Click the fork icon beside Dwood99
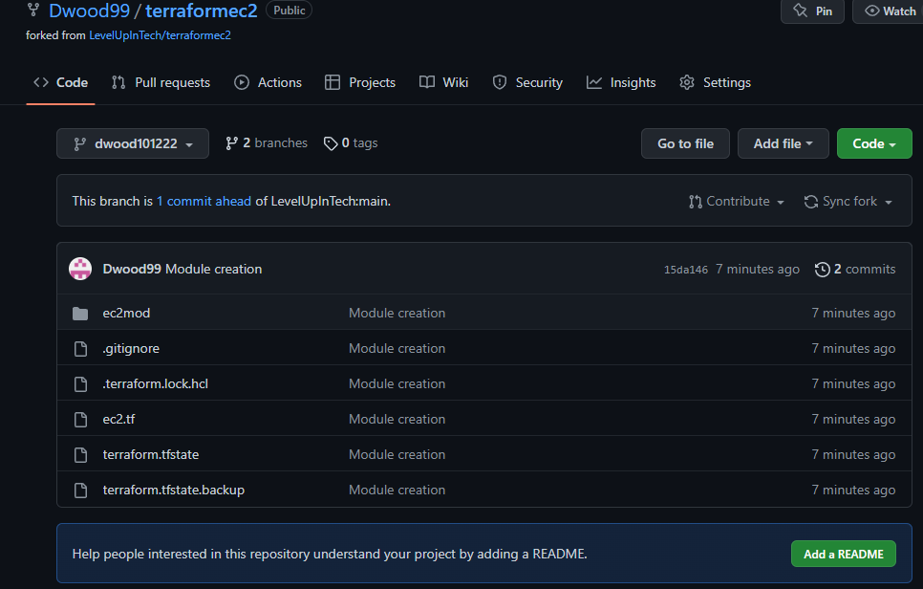This screenshot has height=589, width=923. pos(33,10)
